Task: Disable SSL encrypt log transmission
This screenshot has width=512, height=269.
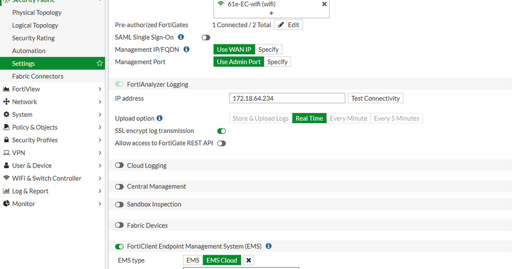Action: (221, 131)
